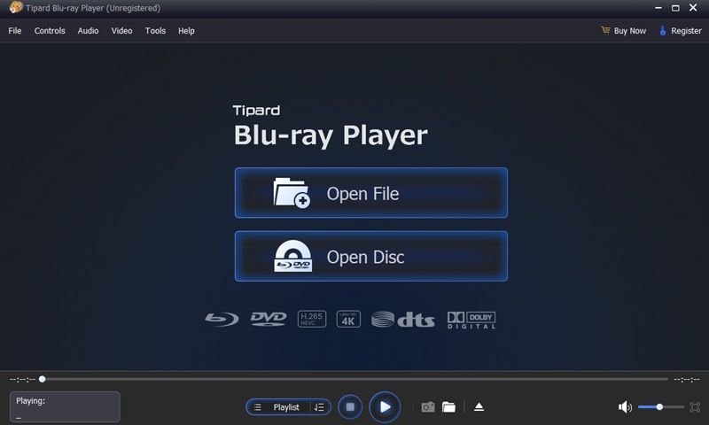This screenshot has height=425, width=709.
Task: Open the Controls menu
Action: (50, 31)
